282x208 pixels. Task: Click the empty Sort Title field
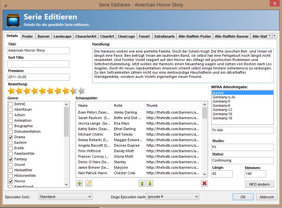tap(38, 64)
